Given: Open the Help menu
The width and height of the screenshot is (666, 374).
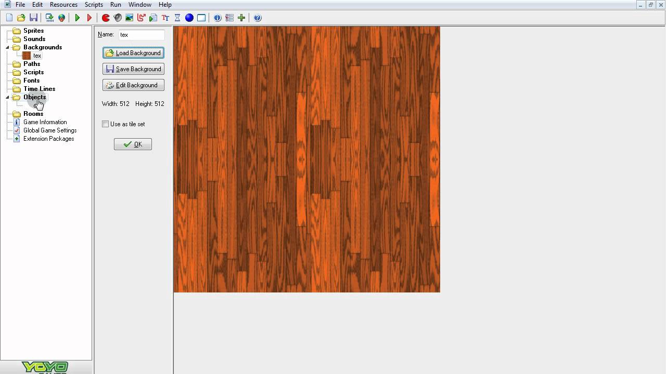Looking at the screenshot, I should pos(165,5).
